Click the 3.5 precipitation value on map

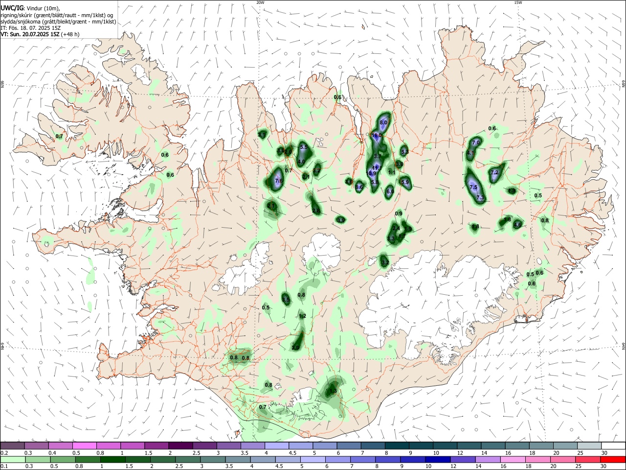[286, 300]
